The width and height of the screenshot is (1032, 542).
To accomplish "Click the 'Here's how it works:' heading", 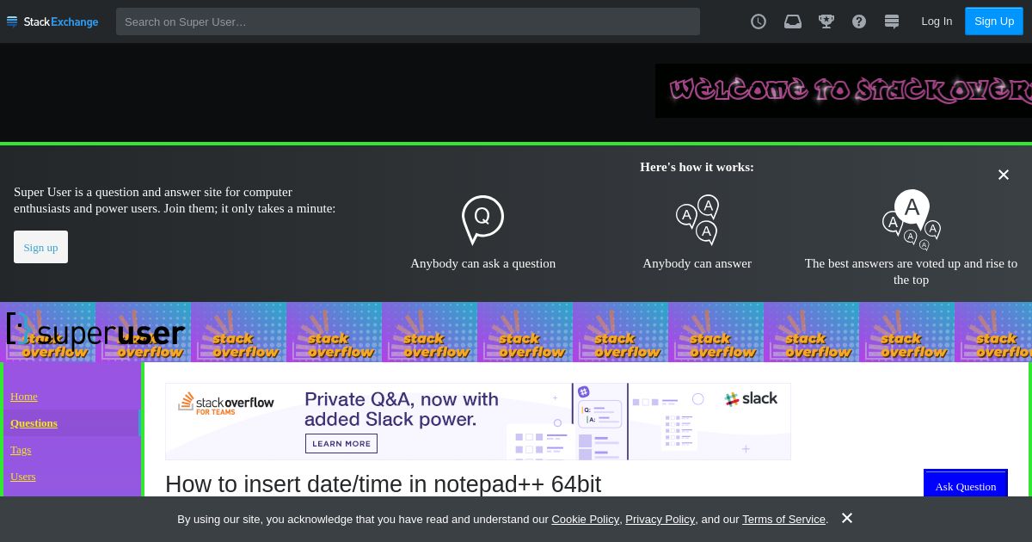I will pos(697,167).
